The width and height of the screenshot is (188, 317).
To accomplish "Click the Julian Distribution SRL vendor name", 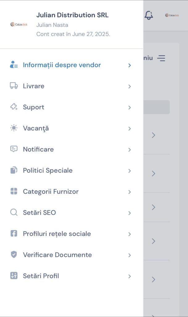I will [x=73, y=15].
